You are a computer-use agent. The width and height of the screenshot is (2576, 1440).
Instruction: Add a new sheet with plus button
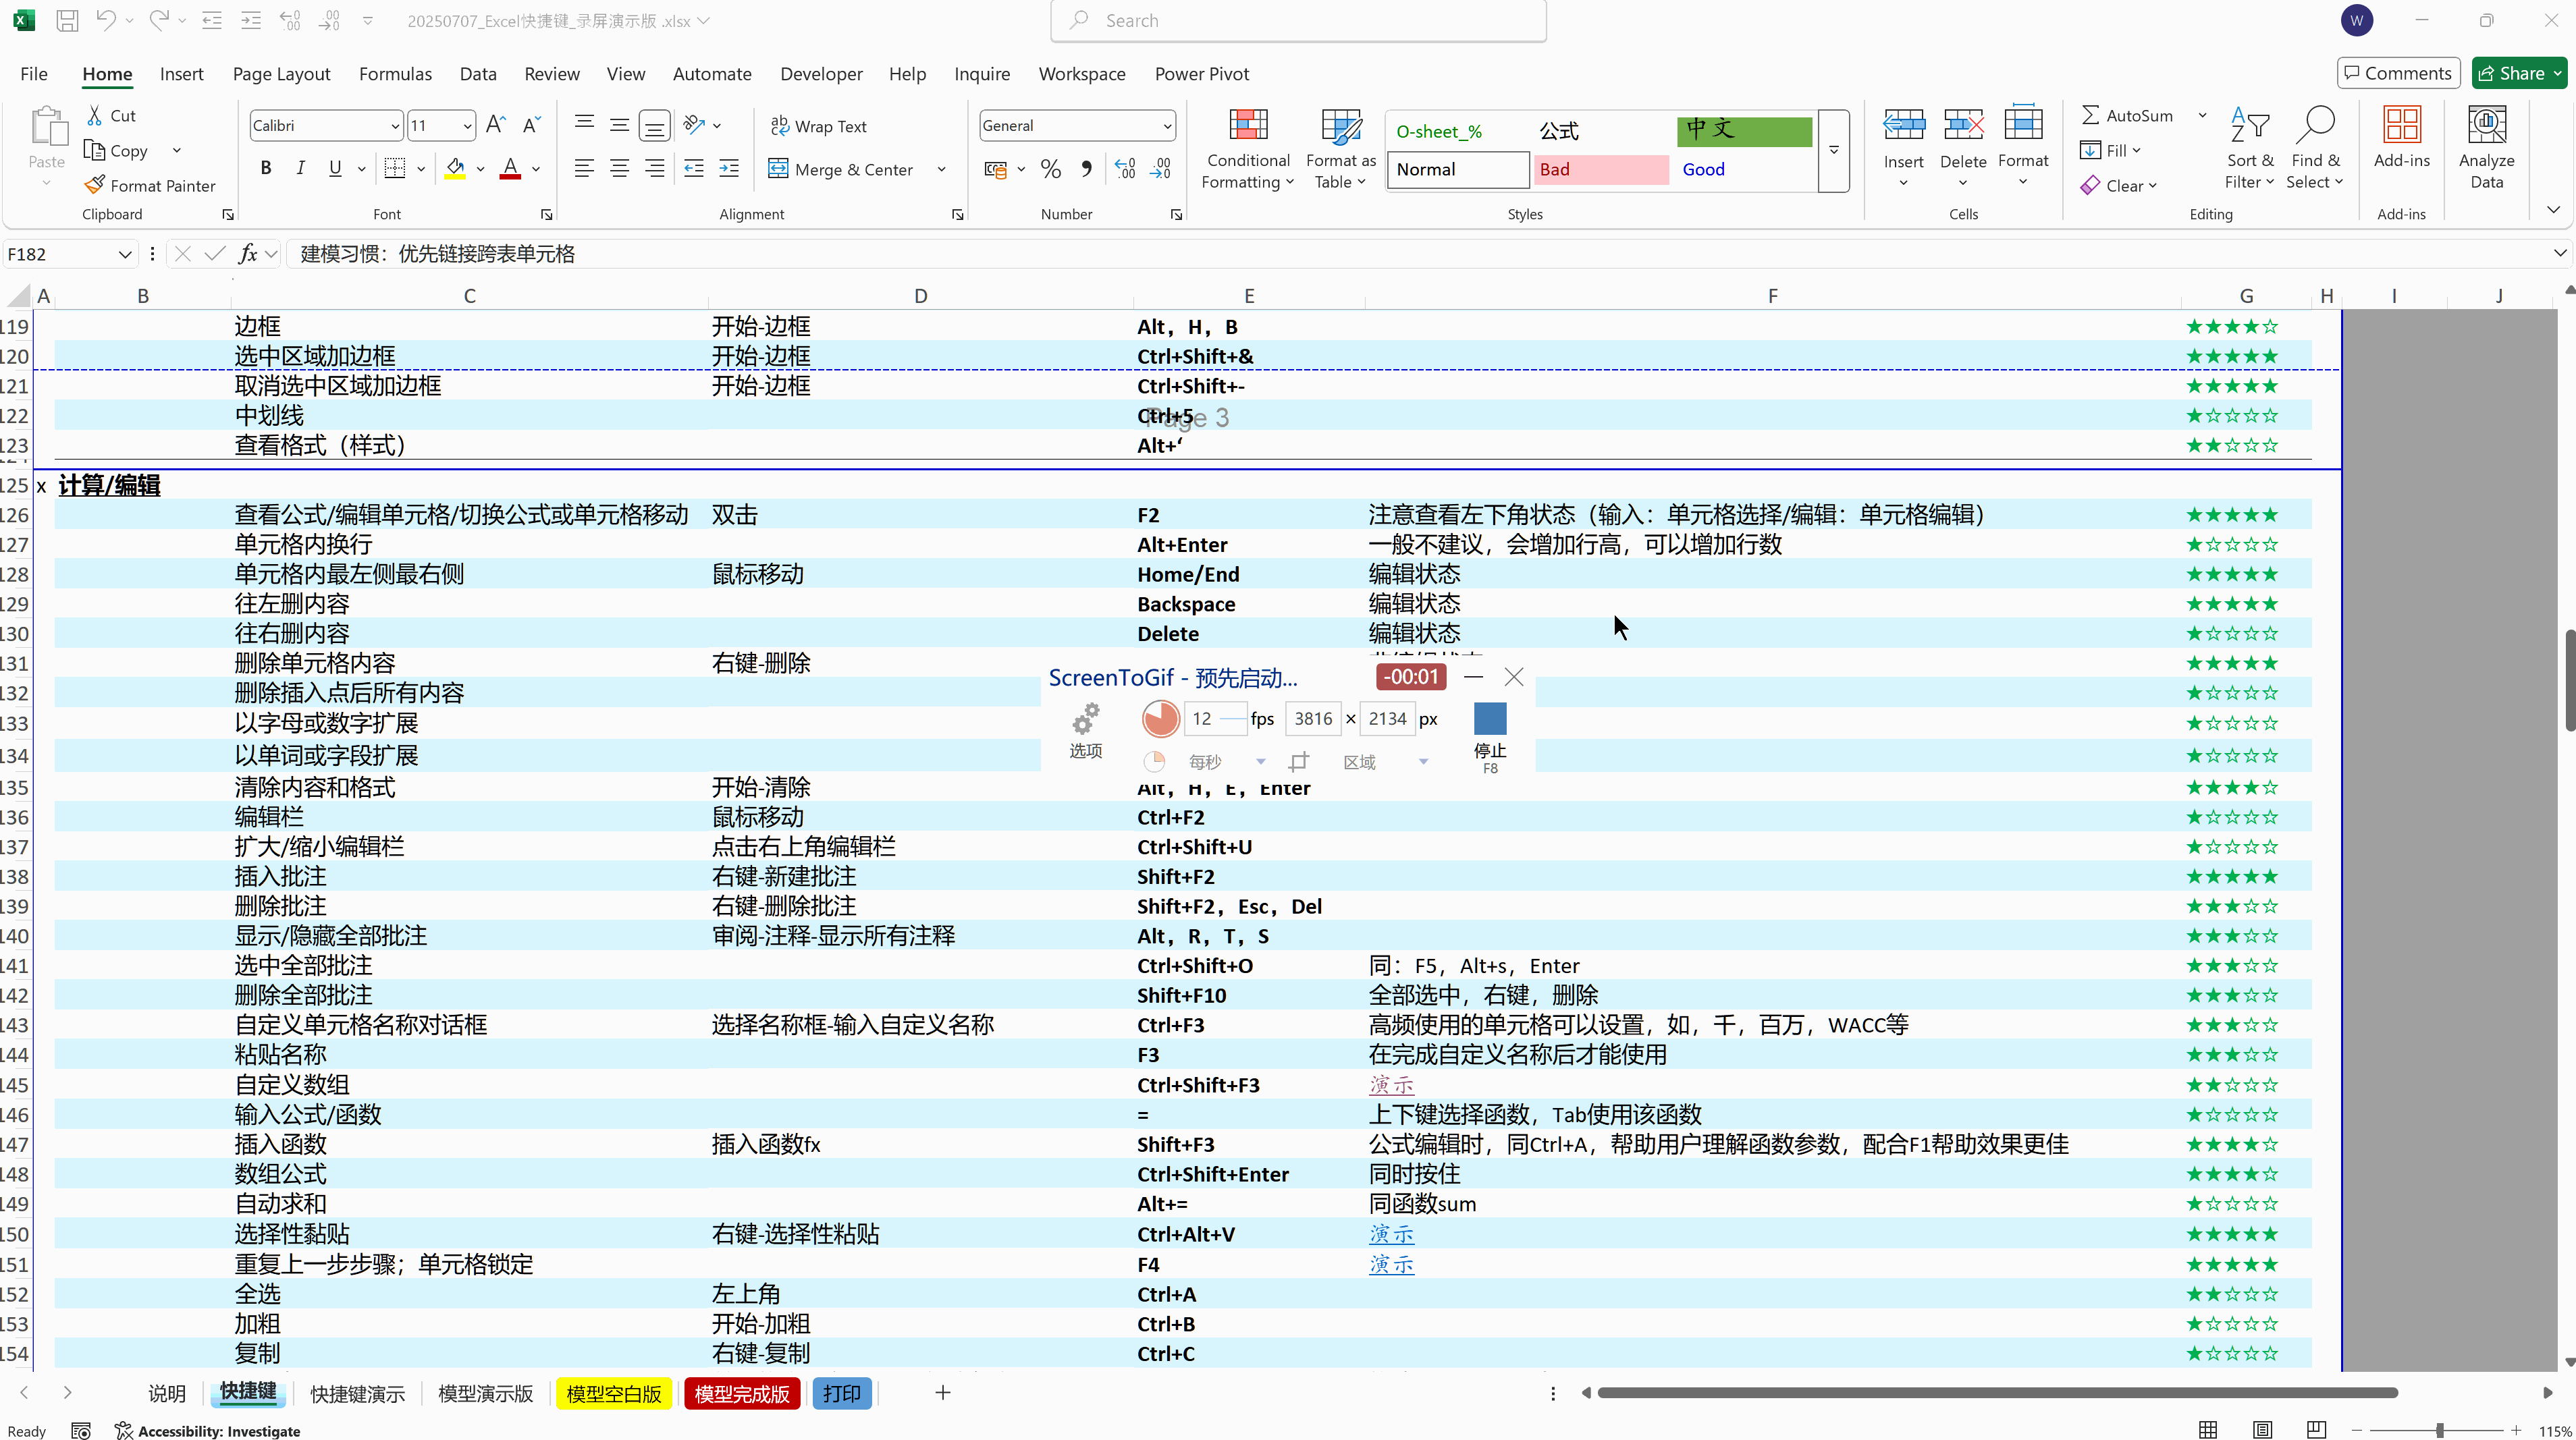click(942, 1392)
